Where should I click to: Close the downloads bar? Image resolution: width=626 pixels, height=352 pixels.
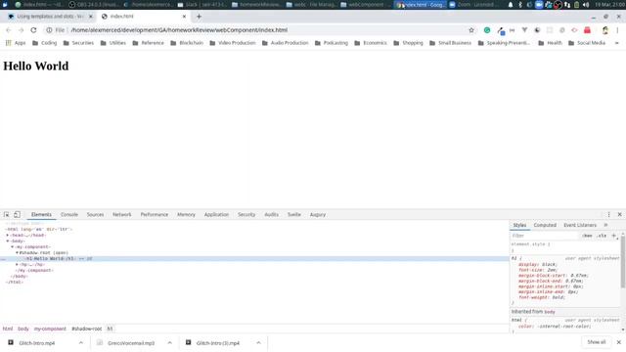click(x=619, y=342)
